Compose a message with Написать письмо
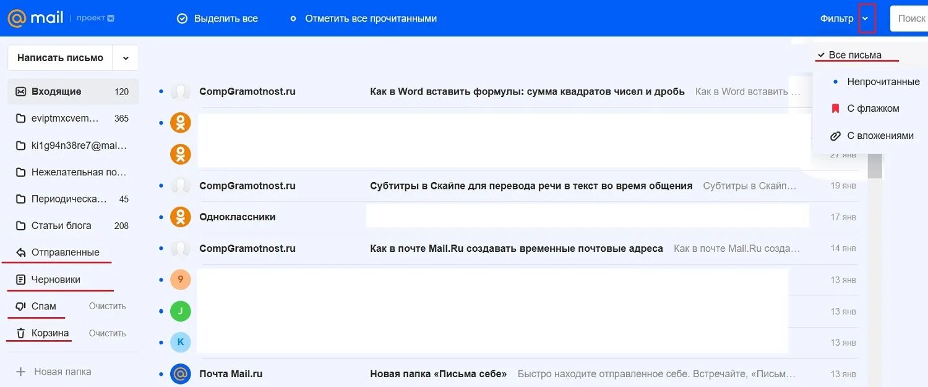Screen dimensions: 928x387 (x=60, y=58)
